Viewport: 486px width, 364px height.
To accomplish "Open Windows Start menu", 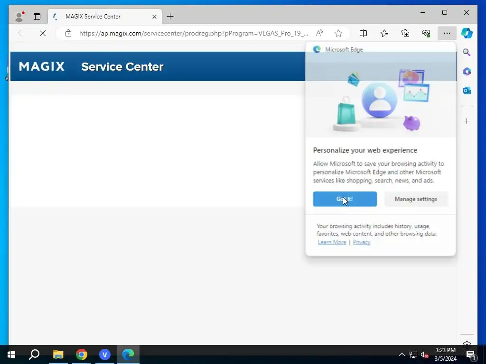I will [11, 355].
